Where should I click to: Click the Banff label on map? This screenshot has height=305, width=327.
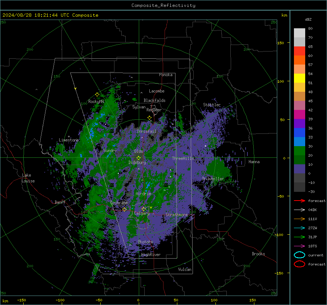click(60, 202)
